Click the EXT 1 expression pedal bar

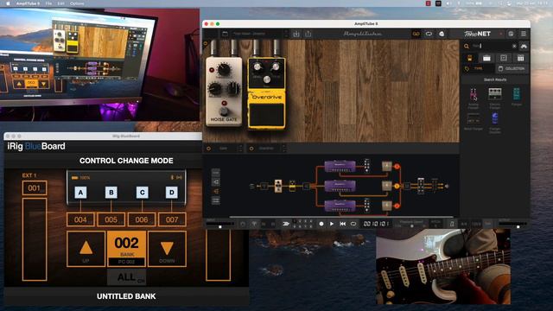pyautogui.click(x=35, y=239)
